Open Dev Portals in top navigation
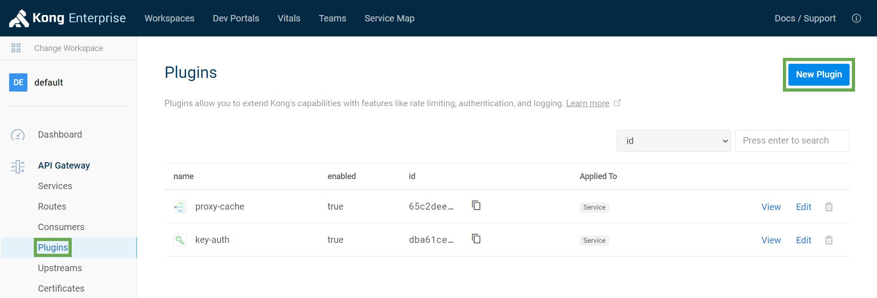Viewport: 877px width, 298px height. (236, 18)
